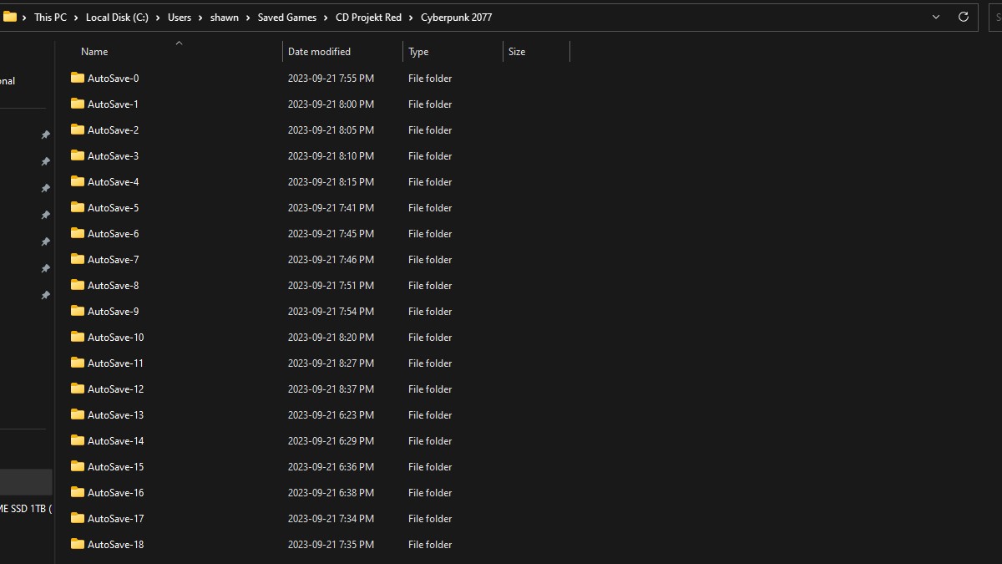The width and height of the screenshot is (1002, 564).
Task: Select the AutoSave-18 folder icon
Action: point(78,544)
